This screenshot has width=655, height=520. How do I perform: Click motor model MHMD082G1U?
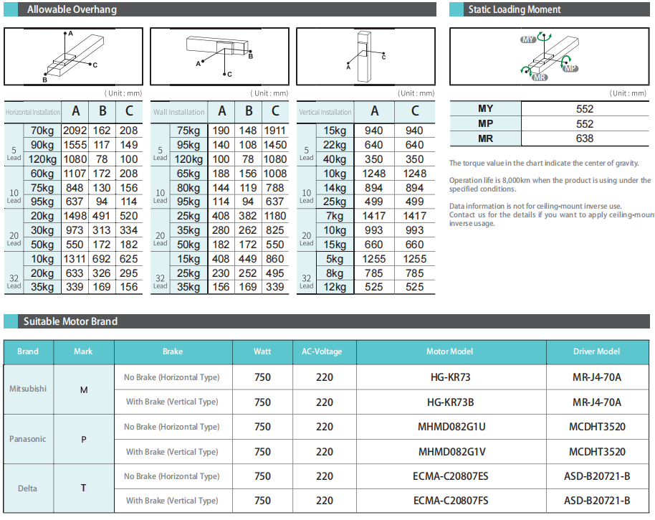(451, 427)
